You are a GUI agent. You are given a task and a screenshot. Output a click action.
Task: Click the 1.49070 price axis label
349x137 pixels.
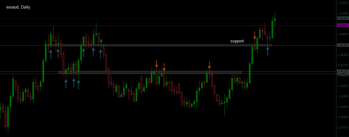click(x=343, y=34)
